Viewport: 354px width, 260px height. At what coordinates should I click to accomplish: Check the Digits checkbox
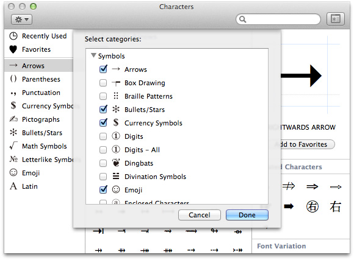(x=103, y=136)
